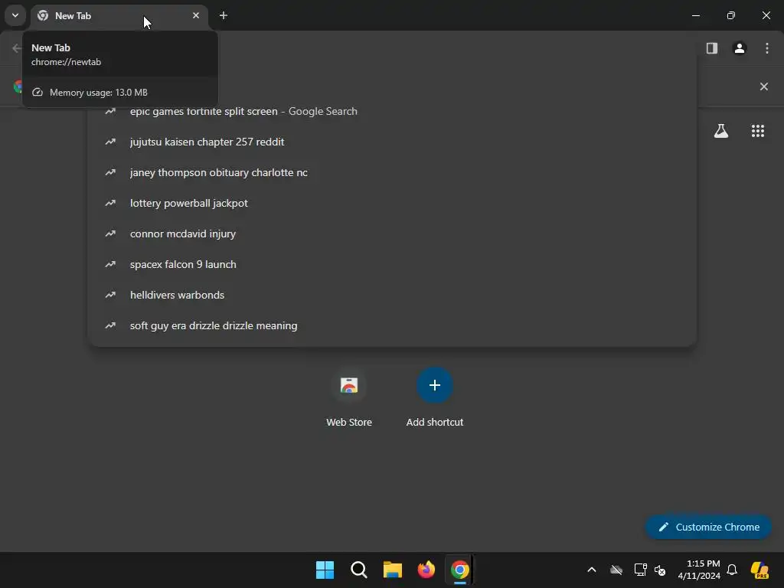Click the OneDrive cloud tray icon
Image resolution: width=784 pixels, height=588 pixels.
tap(616, 570)
